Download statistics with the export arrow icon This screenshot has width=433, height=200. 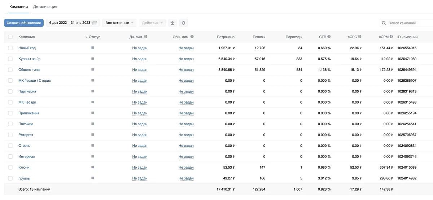tap(172, 23)
